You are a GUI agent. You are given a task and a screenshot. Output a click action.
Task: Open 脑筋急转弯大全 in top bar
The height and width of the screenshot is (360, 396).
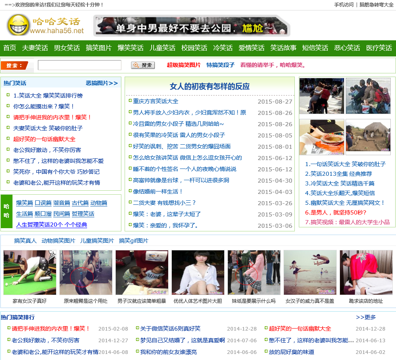[376, 4]
